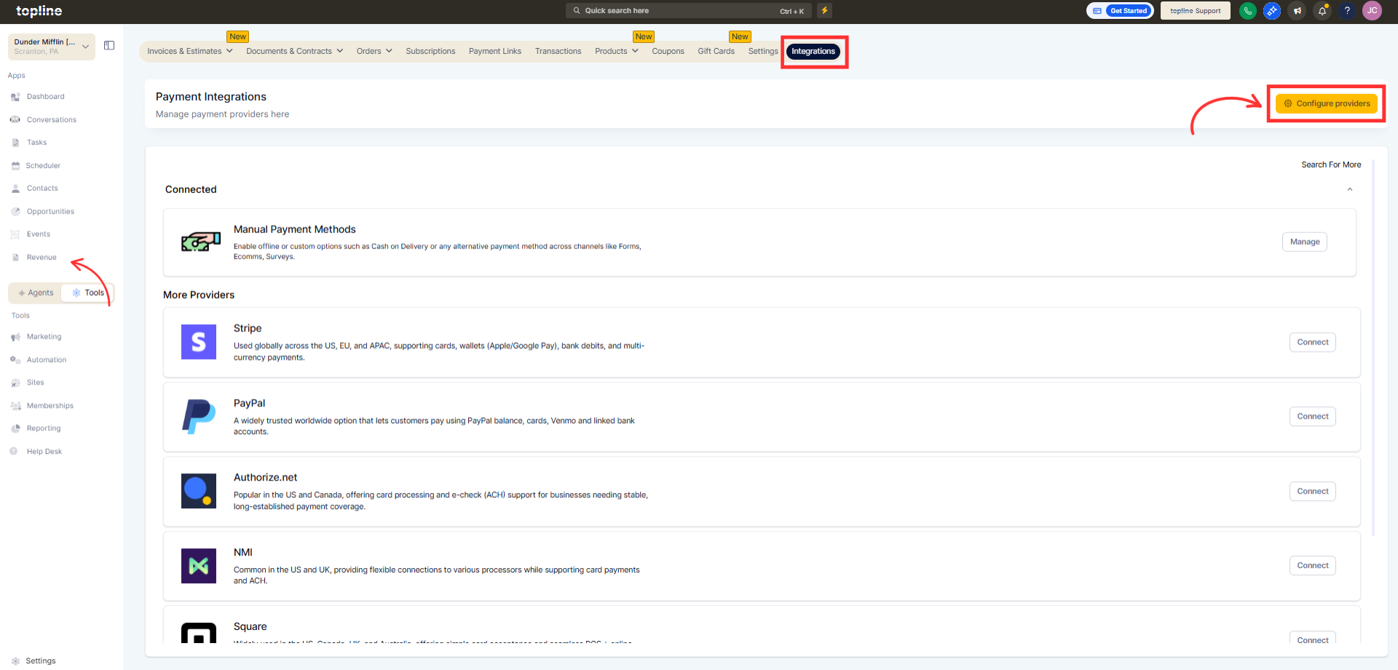The height and width of the screenshot is (670, 1398).
Task: Click the Contacts person icon
Action: pyautogui.click(x=15, y=189)
